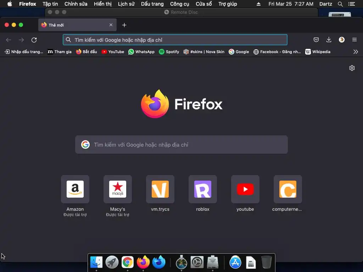Open the Hiển thị menu
This screenshot has width=363, height=272.
click(x=103, y=4)
